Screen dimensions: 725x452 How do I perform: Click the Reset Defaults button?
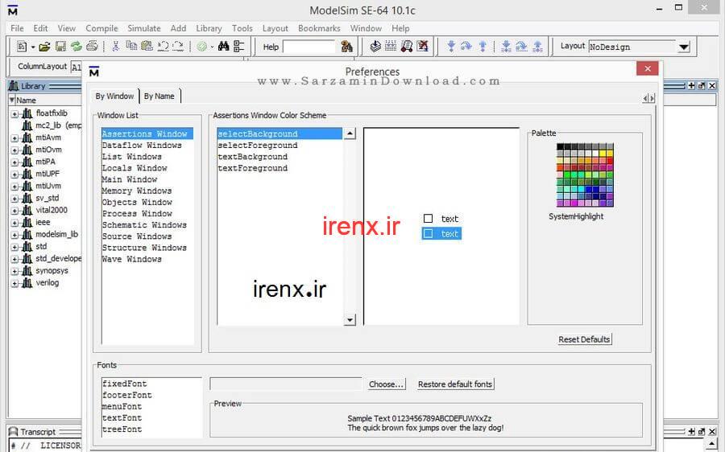585,339
